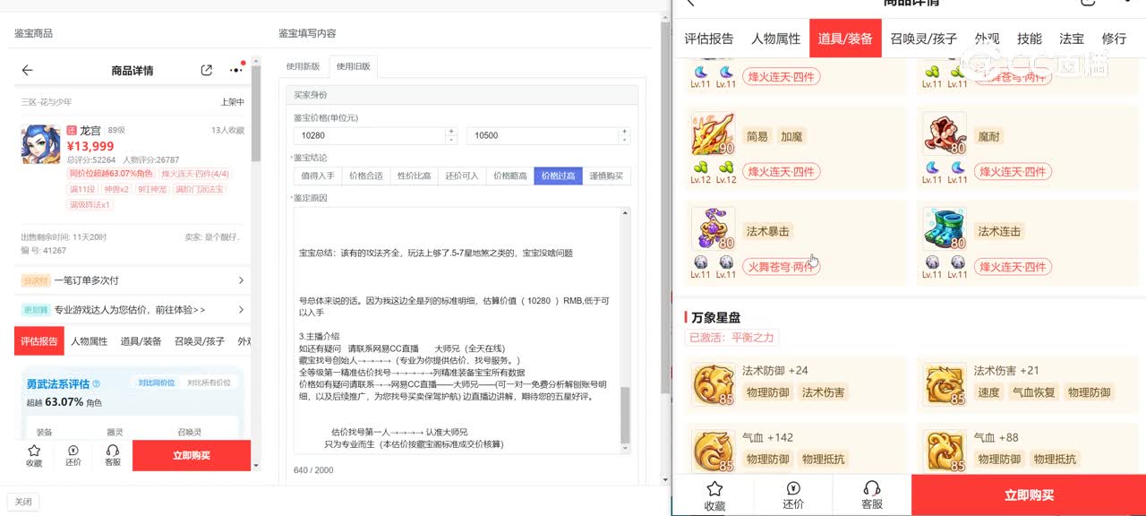
Task: Expand the 专业游戏达人为您估价 row
Action: tap(241, 310)
